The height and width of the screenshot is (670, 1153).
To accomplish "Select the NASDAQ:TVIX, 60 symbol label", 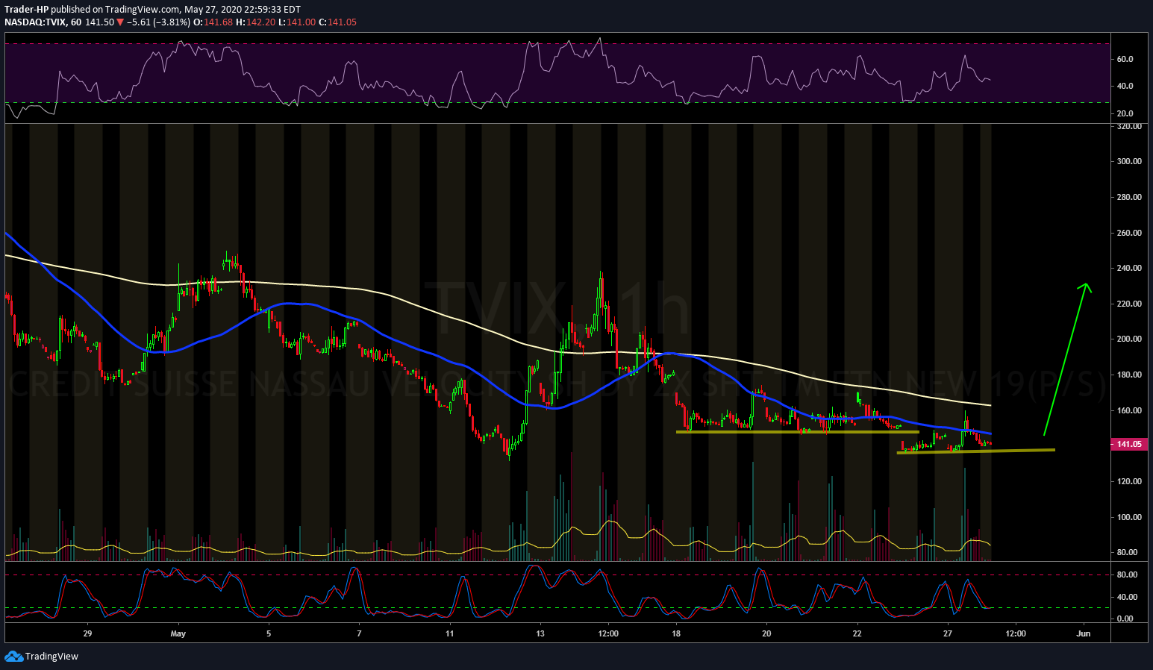I will pyautogui.click(x=43, y=22).
